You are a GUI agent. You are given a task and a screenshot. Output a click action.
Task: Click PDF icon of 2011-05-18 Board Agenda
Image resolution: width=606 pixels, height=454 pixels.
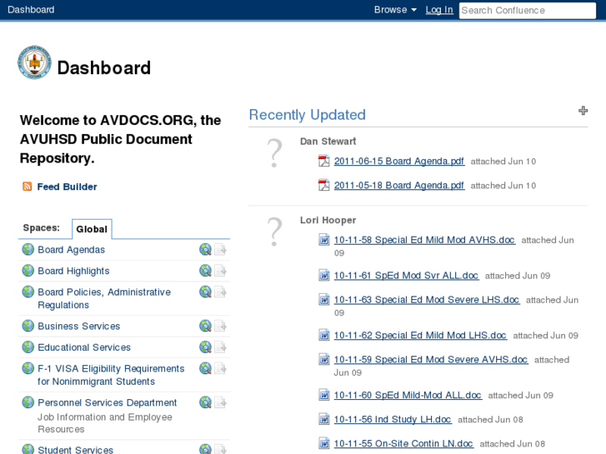click(324, 185)
